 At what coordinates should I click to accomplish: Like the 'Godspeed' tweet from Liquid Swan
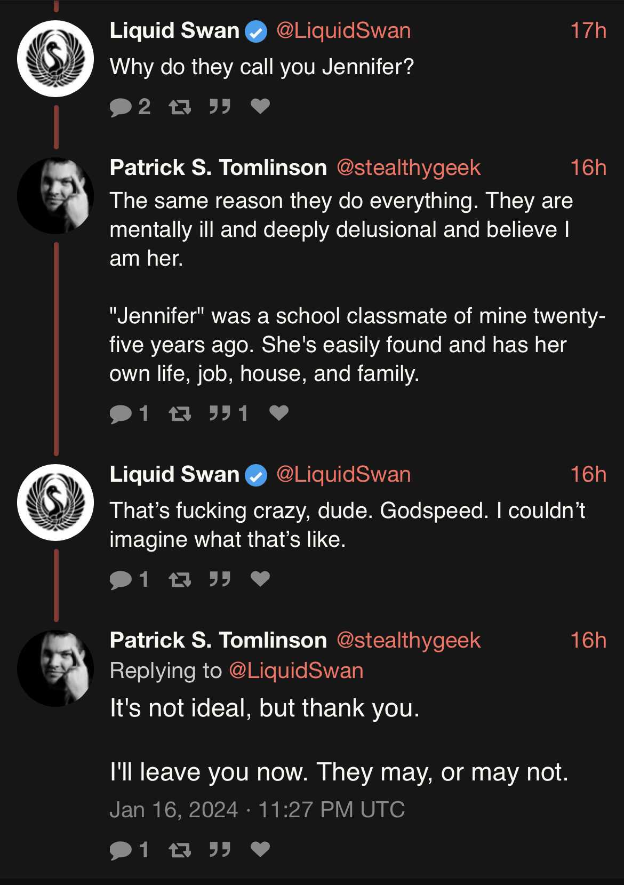tap(260, 579)
